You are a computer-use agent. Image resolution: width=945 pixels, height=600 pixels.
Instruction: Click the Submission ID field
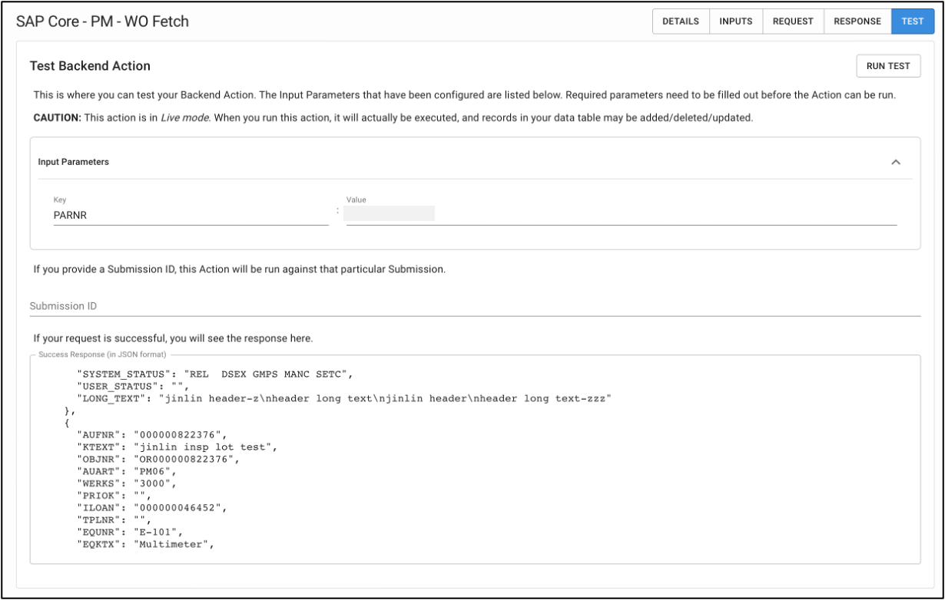[x=475, y=306]
